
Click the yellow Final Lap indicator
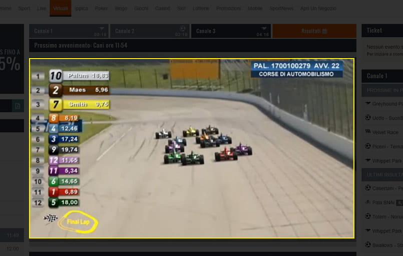pos(78,222)
